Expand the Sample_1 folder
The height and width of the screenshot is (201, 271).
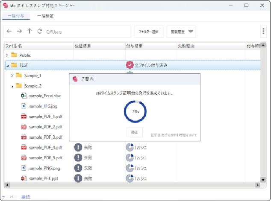coord(12,76)
